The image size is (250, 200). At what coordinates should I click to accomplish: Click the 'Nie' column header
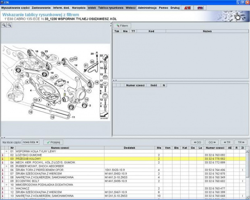tap(125, 31)
